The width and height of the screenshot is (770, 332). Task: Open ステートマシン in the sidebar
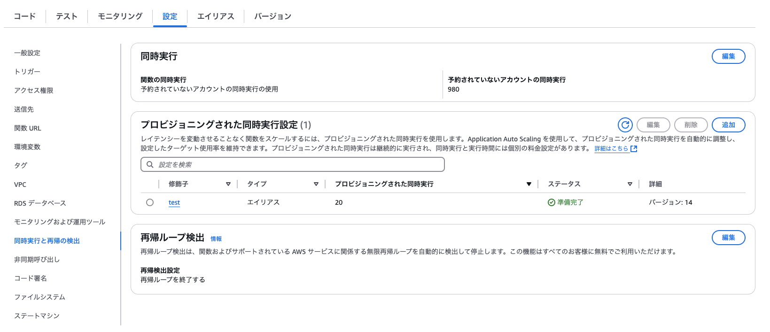tap(37, 316)
